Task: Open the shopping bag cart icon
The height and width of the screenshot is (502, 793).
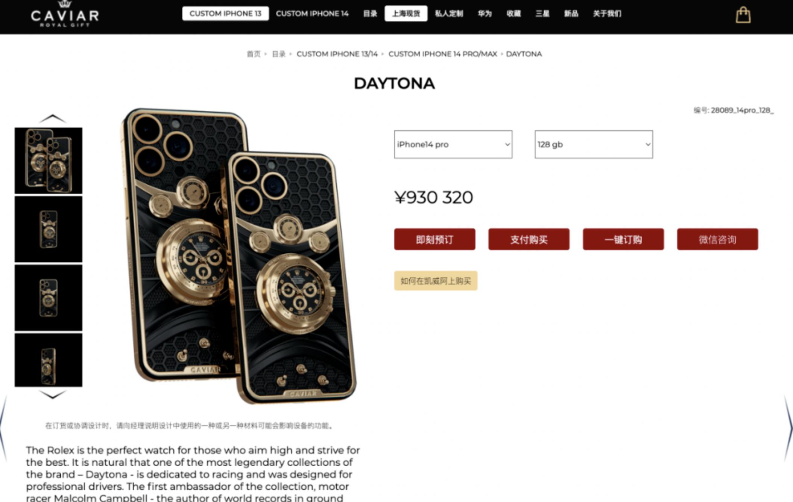Action: 743,15
